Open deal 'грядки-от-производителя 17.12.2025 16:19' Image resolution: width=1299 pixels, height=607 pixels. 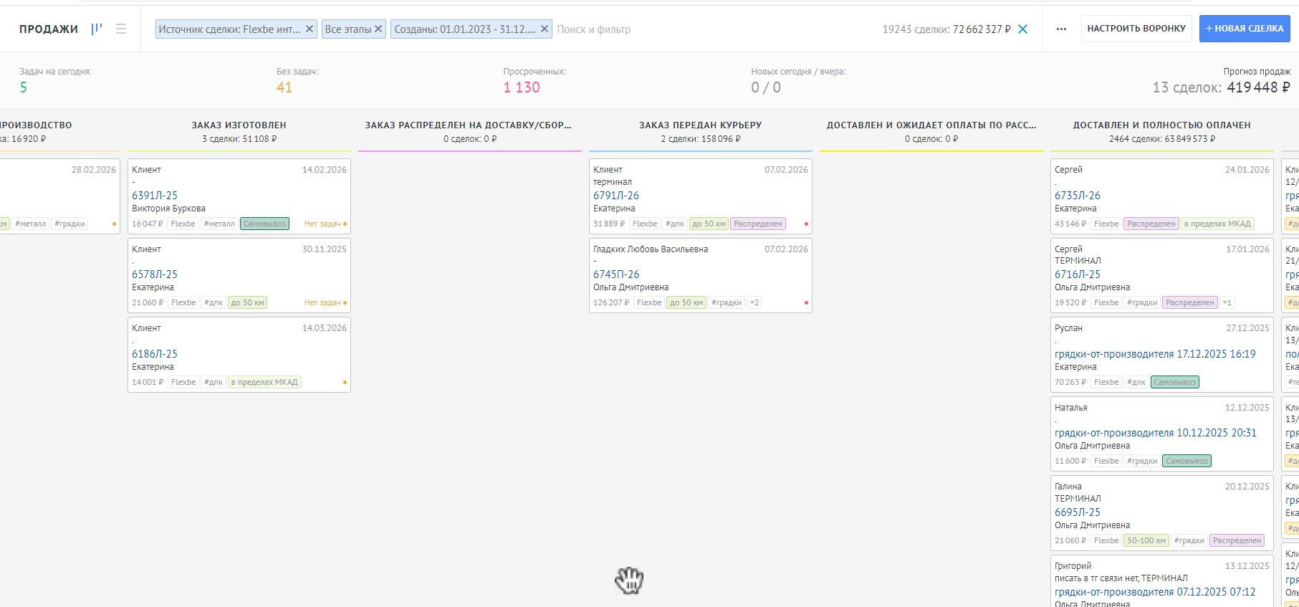point(1155,354)
